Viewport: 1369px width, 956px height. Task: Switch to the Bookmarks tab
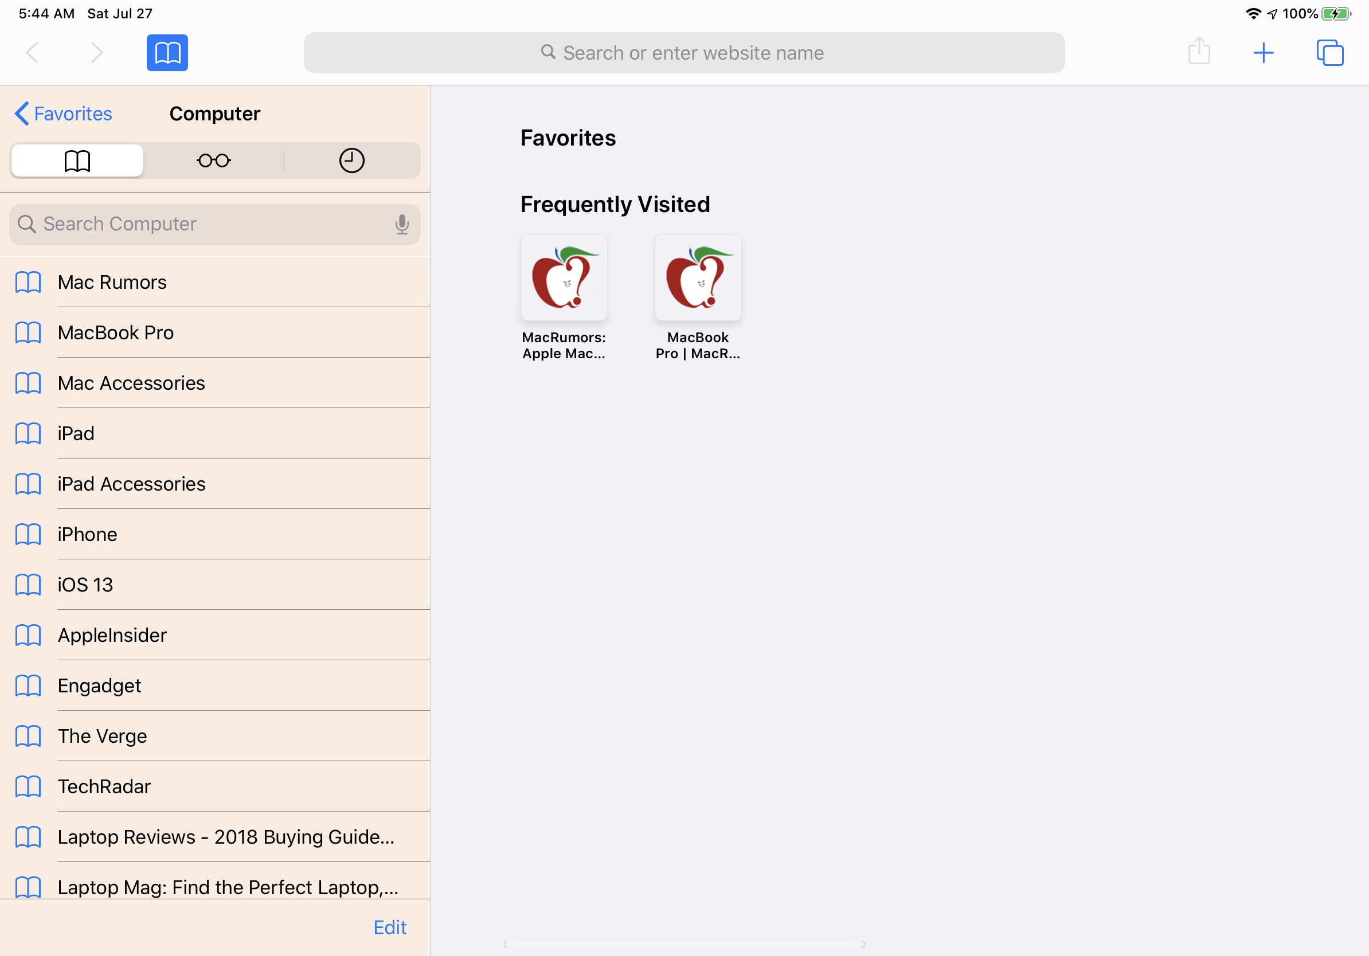pyautogui.click(x=77, y=160)
